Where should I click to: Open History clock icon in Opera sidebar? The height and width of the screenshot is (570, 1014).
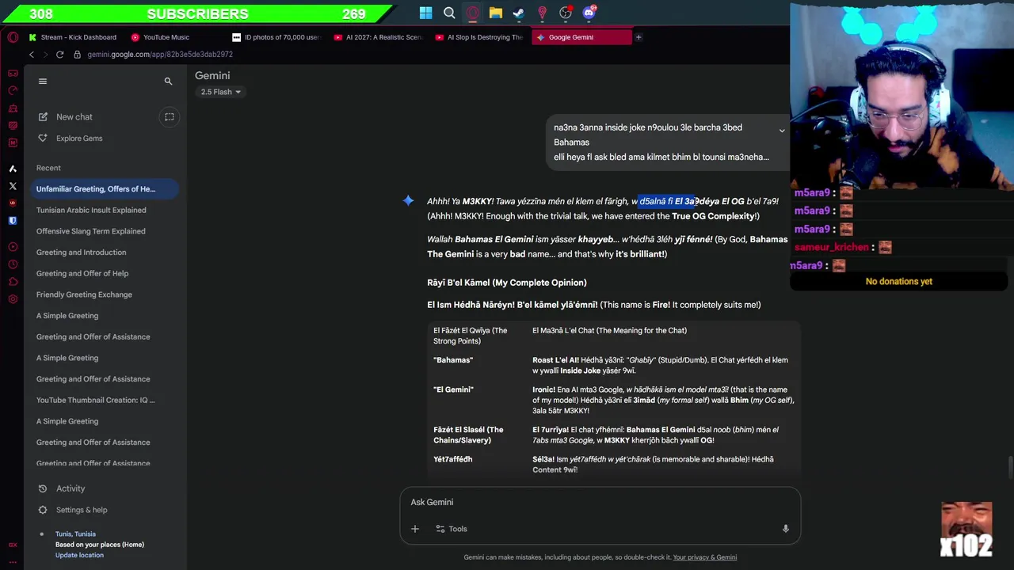13,264
